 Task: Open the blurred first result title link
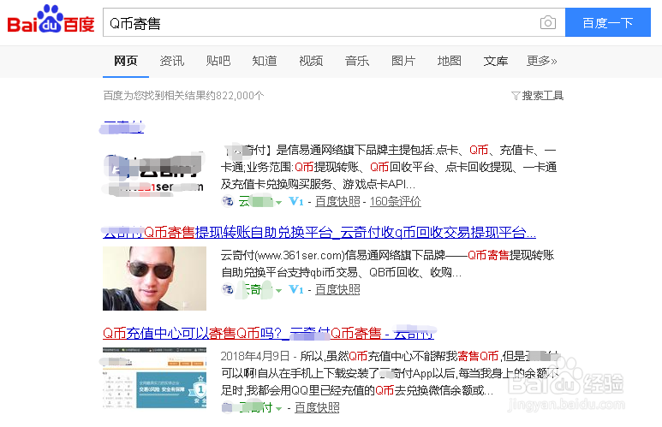pos(122,127)
